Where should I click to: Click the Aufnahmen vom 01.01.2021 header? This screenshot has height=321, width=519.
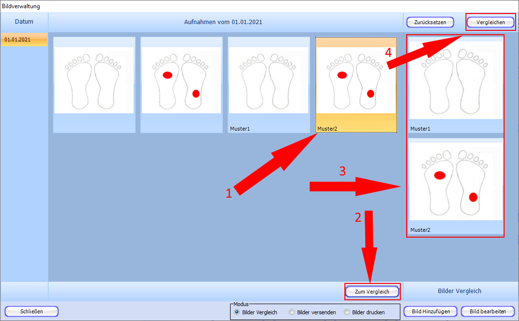223,22
